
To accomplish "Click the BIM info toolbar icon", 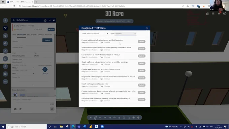I will [x=138, y=118].
